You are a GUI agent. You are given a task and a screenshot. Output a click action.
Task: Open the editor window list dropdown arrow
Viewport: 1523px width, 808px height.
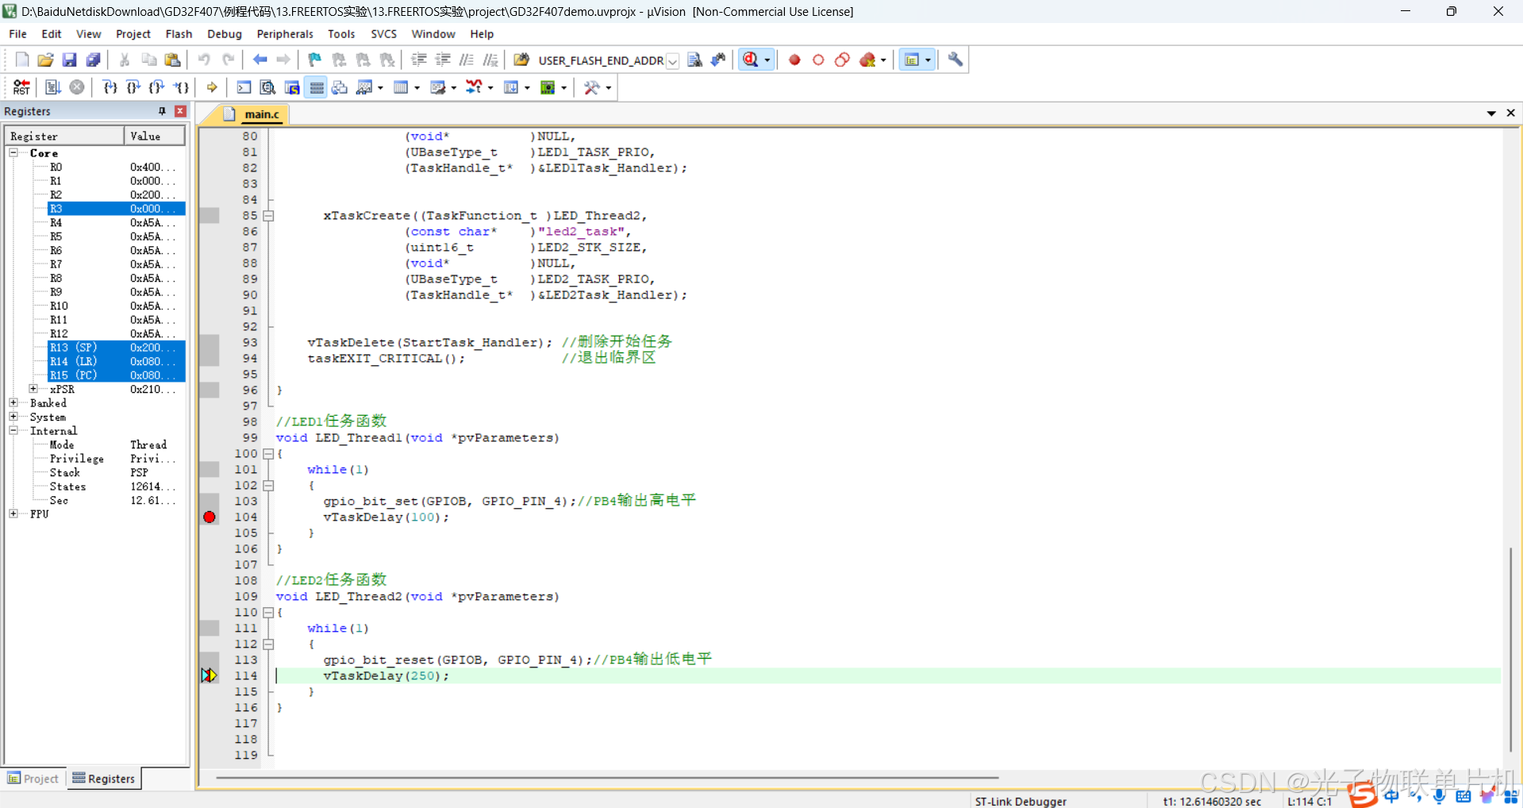1491,114
